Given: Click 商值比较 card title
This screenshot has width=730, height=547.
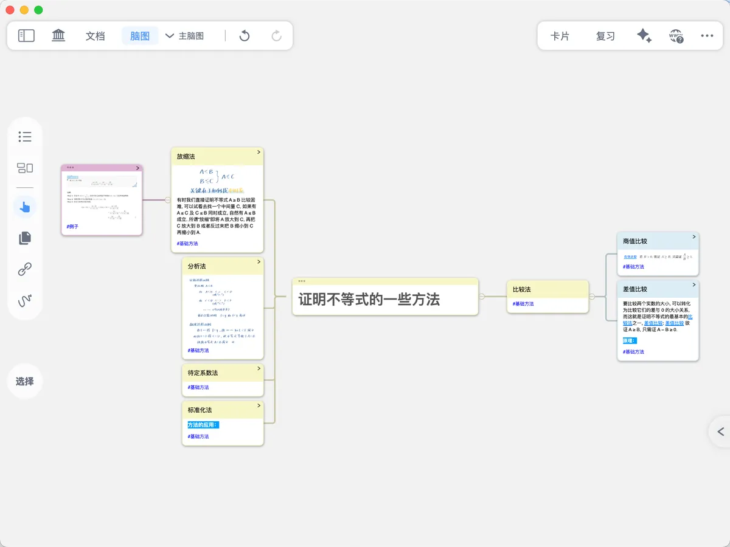Looking at the screenshot, I should pyautogui.click(x=635, y=241).
